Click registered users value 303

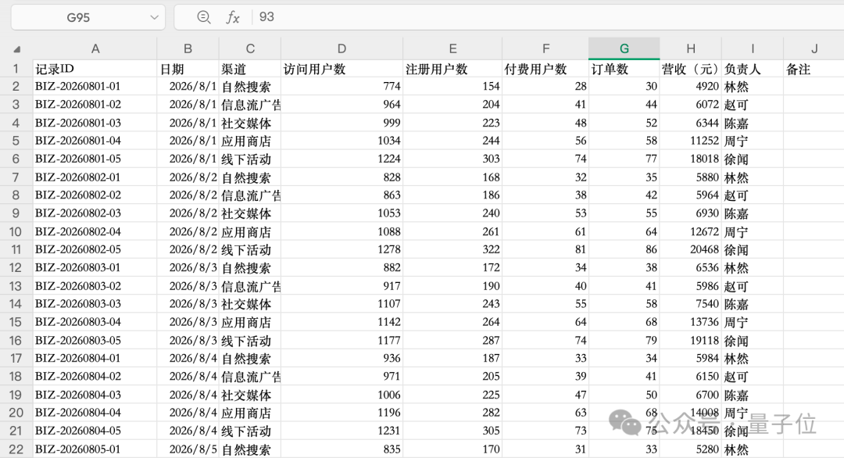coord(452,159)
